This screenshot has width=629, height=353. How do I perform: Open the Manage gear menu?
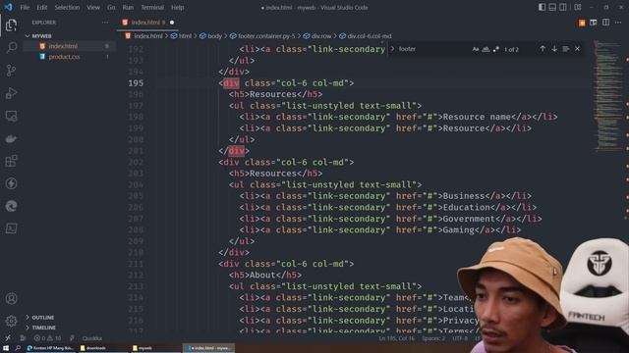[x=11, y=321]
